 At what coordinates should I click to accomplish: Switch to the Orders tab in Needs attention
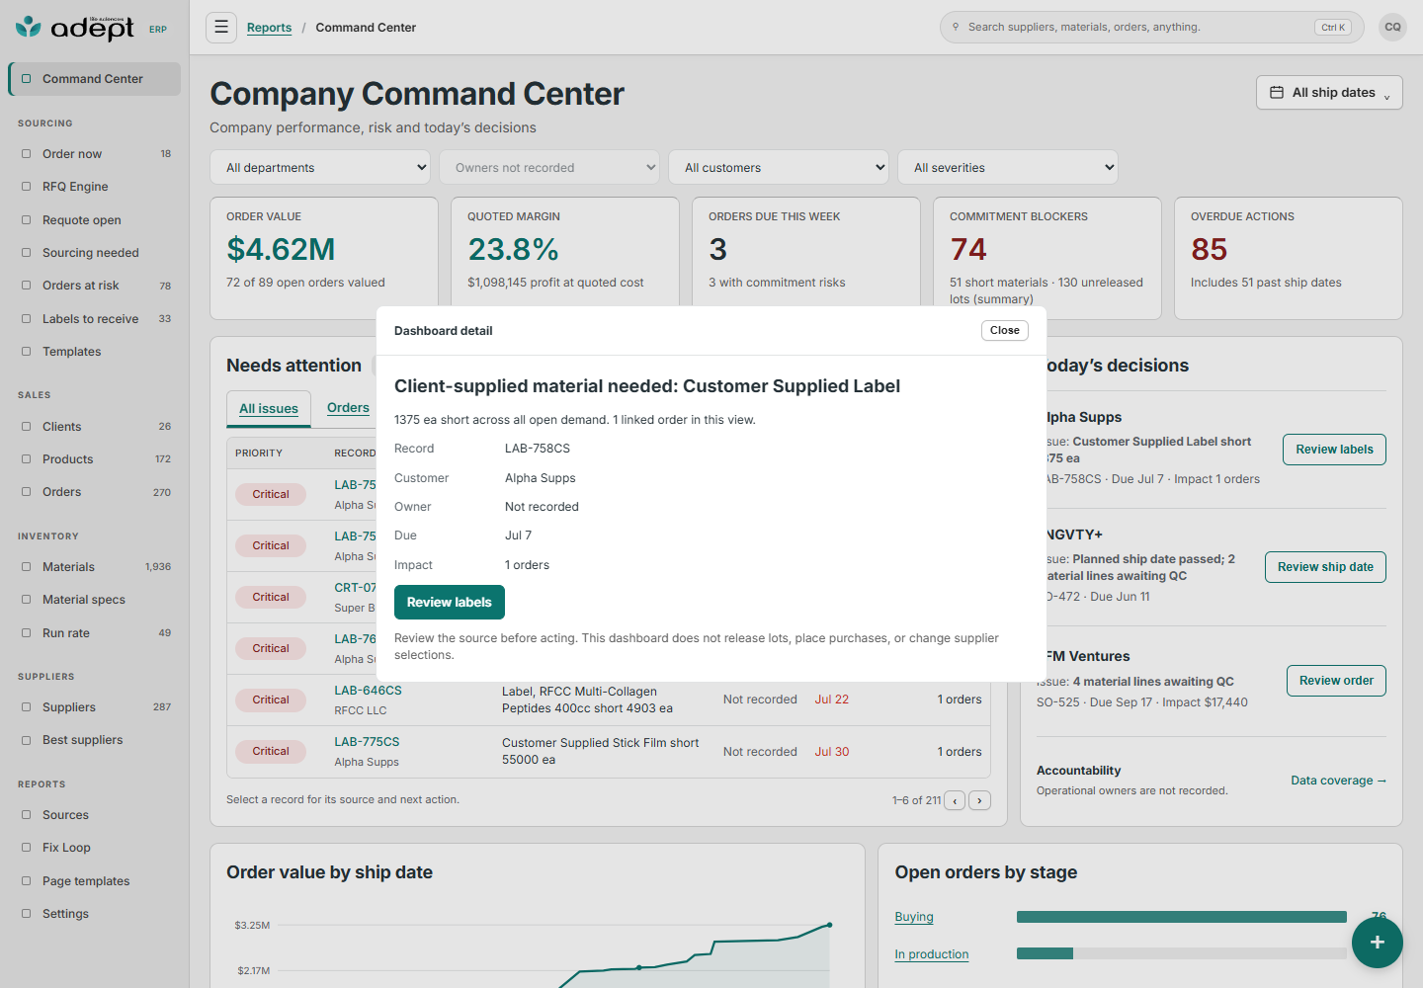348,408
